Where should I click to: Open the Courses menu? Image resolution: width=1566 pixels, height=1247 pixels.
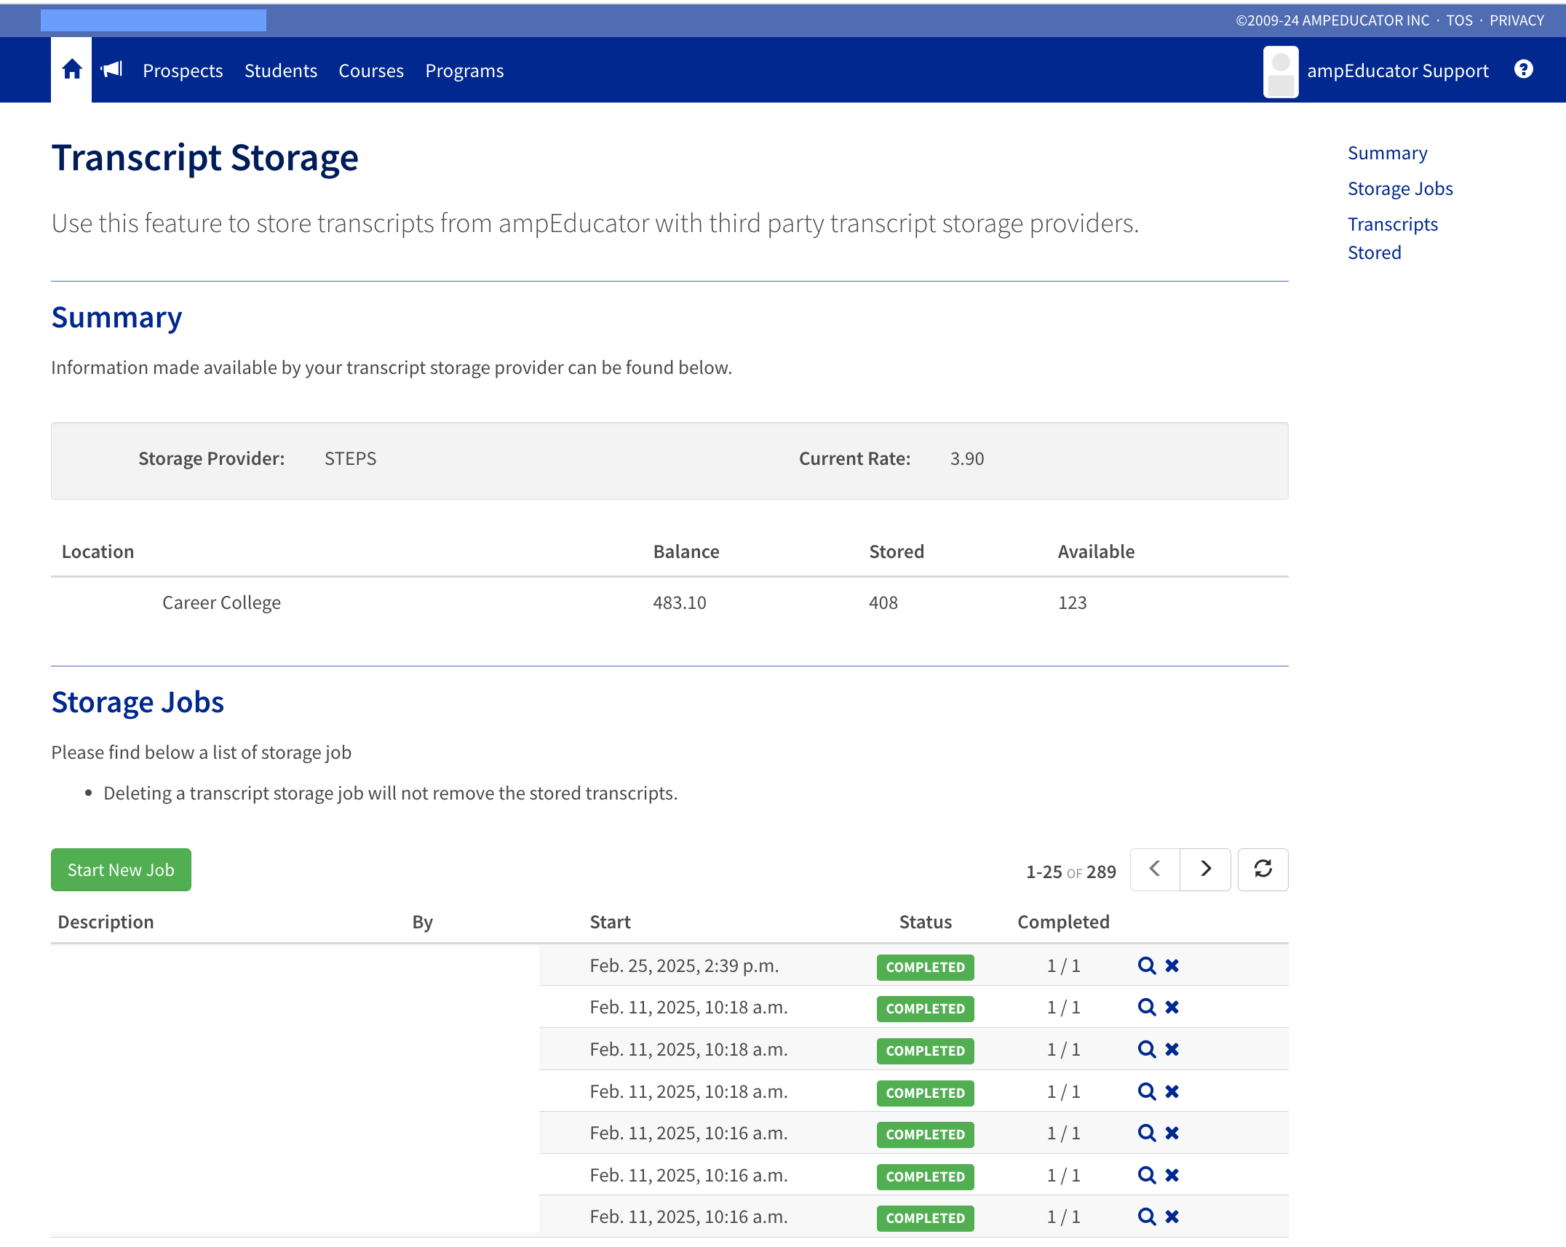pos(370,71)
